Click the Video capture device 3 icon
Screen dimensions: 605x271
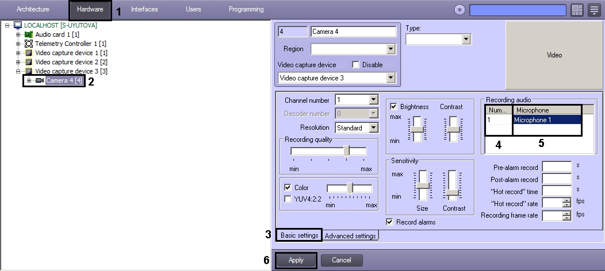pyautogui.click(x=29, y=71)
